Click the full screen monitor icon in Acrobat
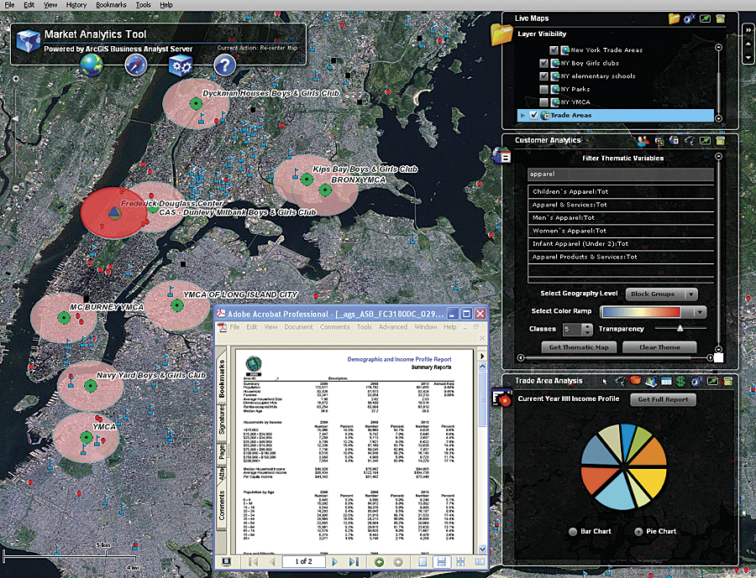Screen dimensions: 756x578 point(226,561)
